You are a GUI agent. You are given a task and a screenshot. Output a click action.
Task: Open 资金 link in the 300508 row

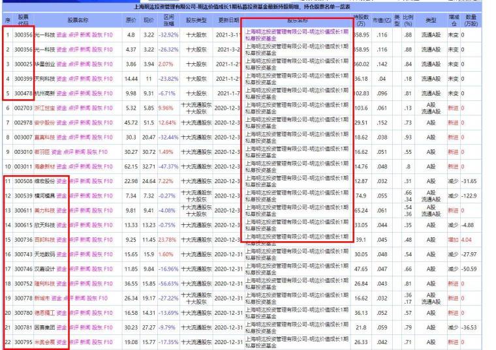pos(62,181)
